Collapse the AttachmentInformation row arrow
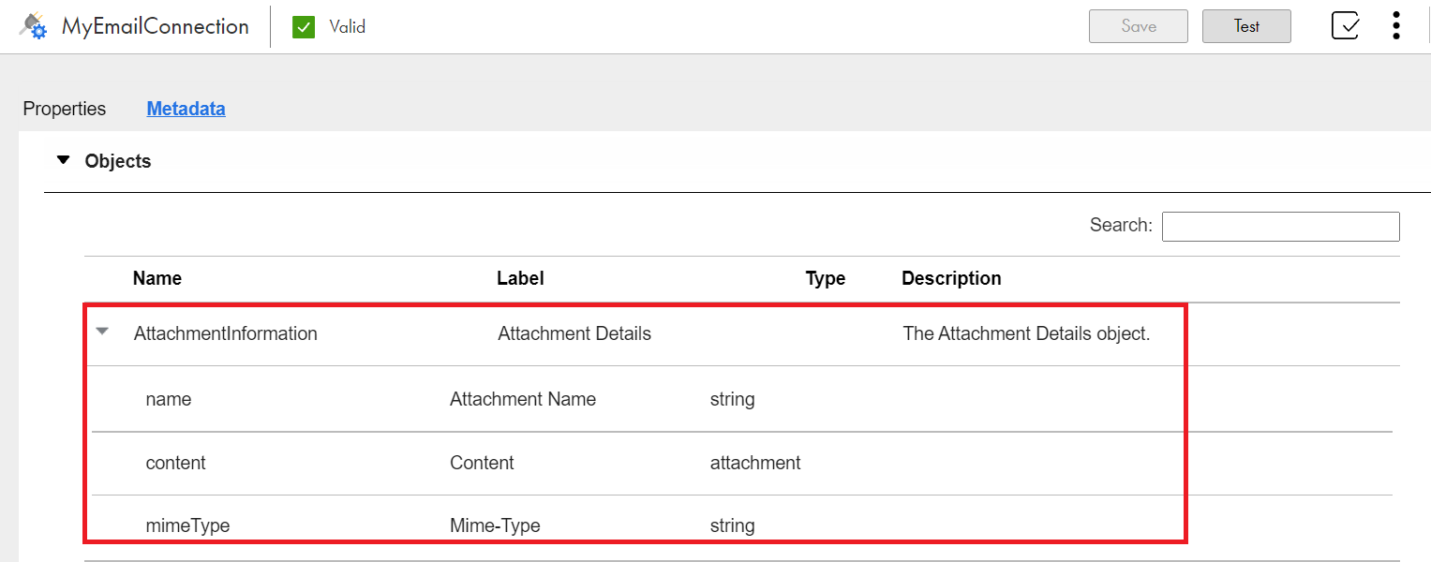The width and height of the screenshot is (1431, 562). (103, 331)
